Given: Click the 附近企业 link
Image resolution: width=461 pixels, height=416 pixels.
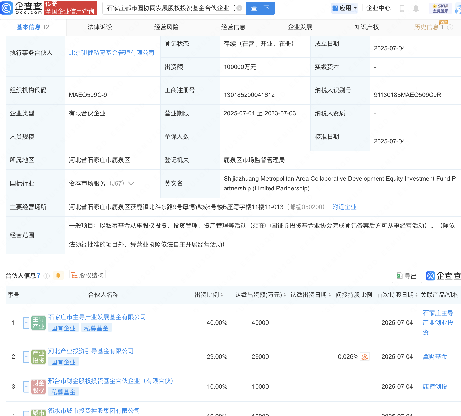Looking at the screenshot, I should tap(344, 207).
